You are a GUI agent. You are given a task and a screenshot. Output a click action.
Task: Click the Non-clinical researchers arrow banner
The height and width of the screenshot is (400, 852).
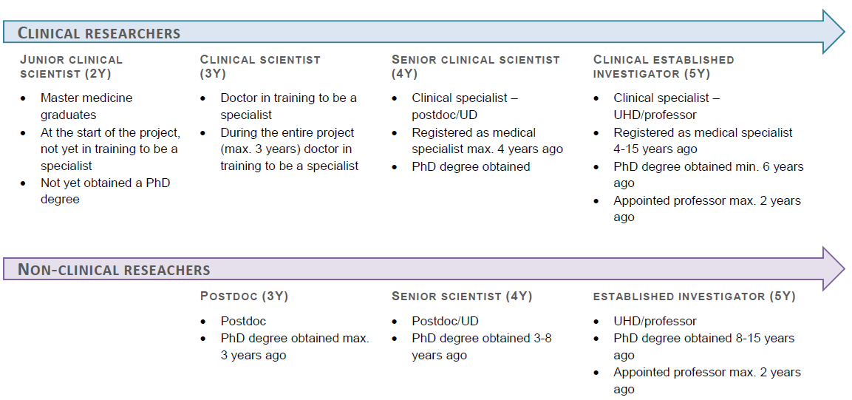pyautogui.click(x=424, y=269)
